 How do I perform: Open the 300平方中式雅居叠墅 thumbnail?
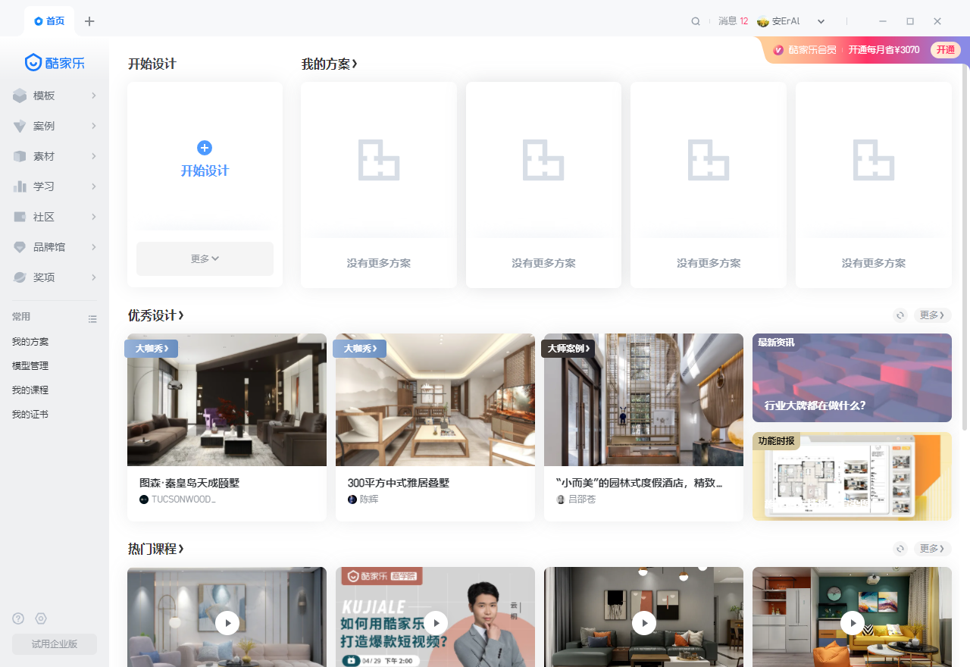pos(435,399)
